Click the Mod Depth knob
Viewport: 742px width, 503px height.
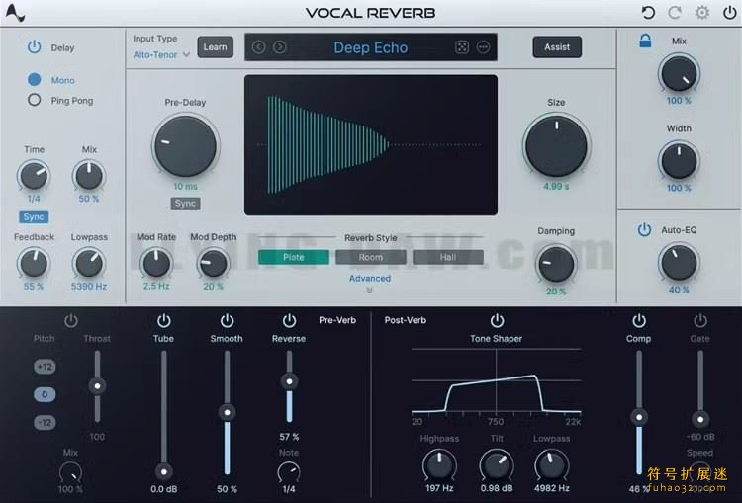(213, 263)
